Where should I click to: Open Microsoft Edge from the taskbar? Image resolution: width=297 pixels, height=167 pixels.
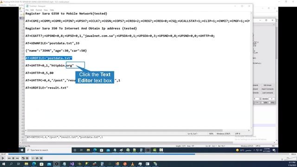[34, 164]
